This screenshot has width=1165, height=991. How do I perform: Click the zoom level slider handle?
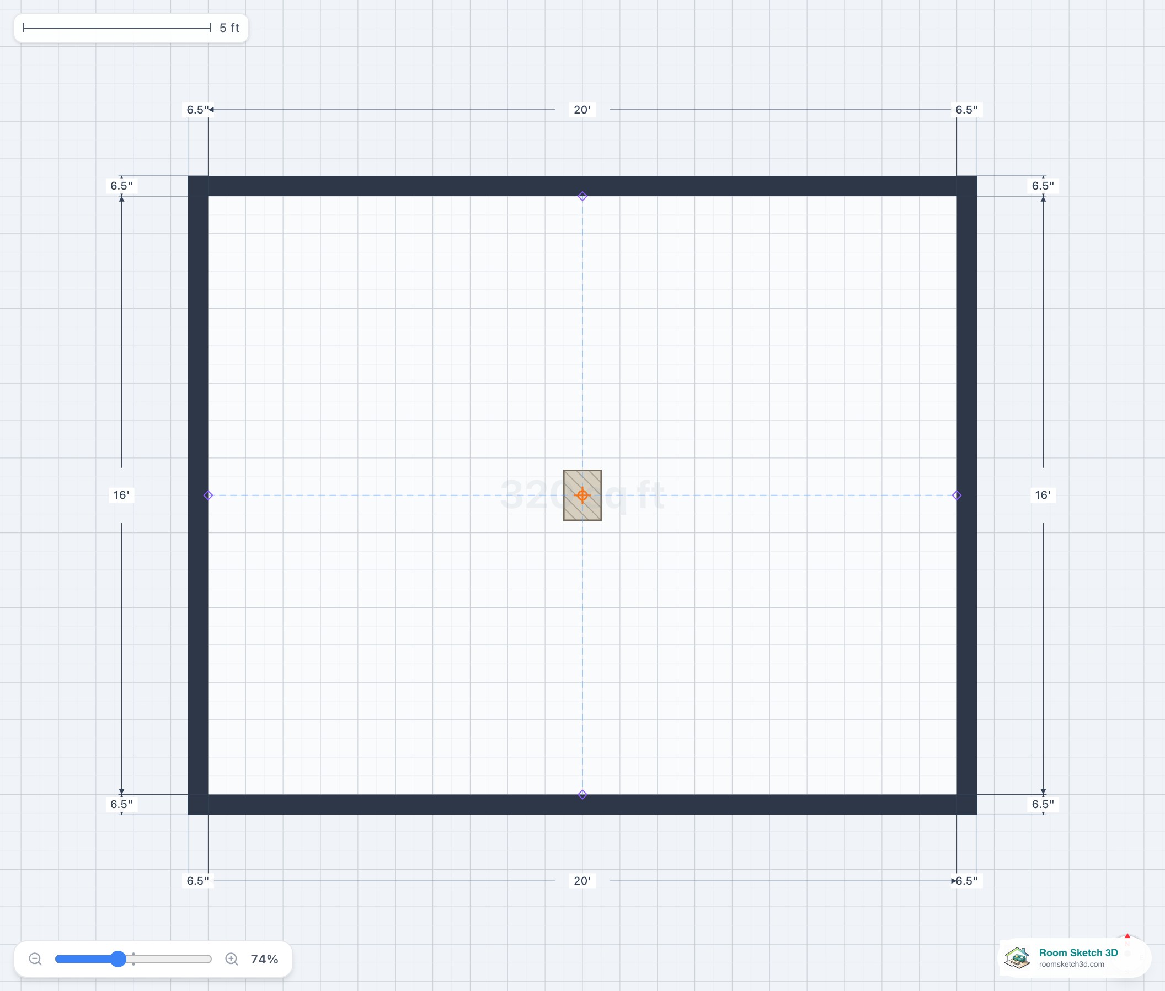118,959
